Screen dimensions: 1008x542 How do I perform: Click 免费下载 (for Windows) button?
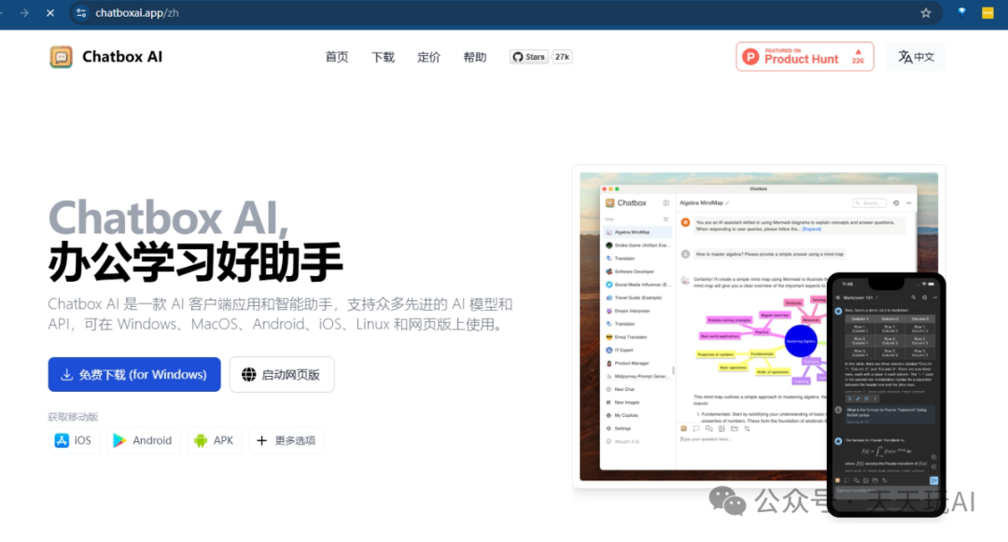coord(134,374)
